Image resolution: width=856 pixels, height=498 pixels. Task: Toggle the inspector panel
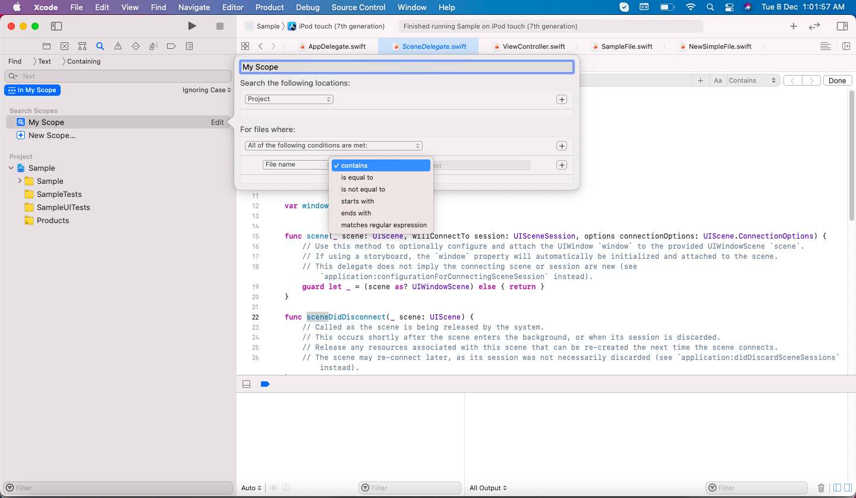click(x=842, y=26)
